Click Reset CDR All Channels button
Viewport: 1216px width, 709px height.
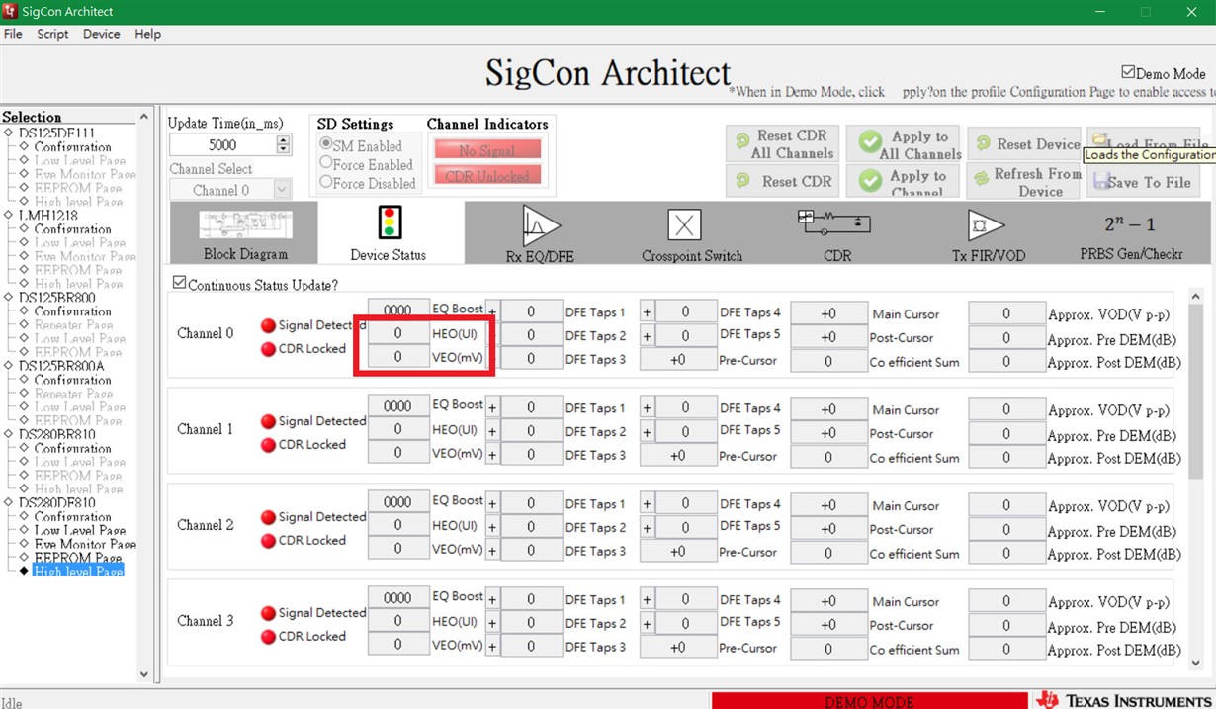coord(782,143)
